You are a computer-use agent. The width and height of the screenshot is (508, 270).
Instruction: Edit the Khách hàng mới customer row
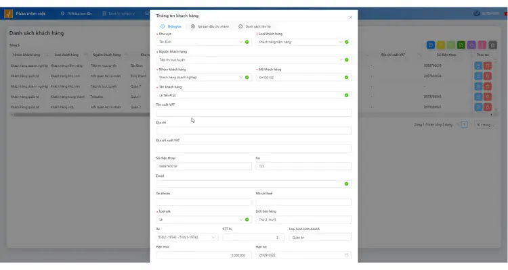[x=478, y=107]
